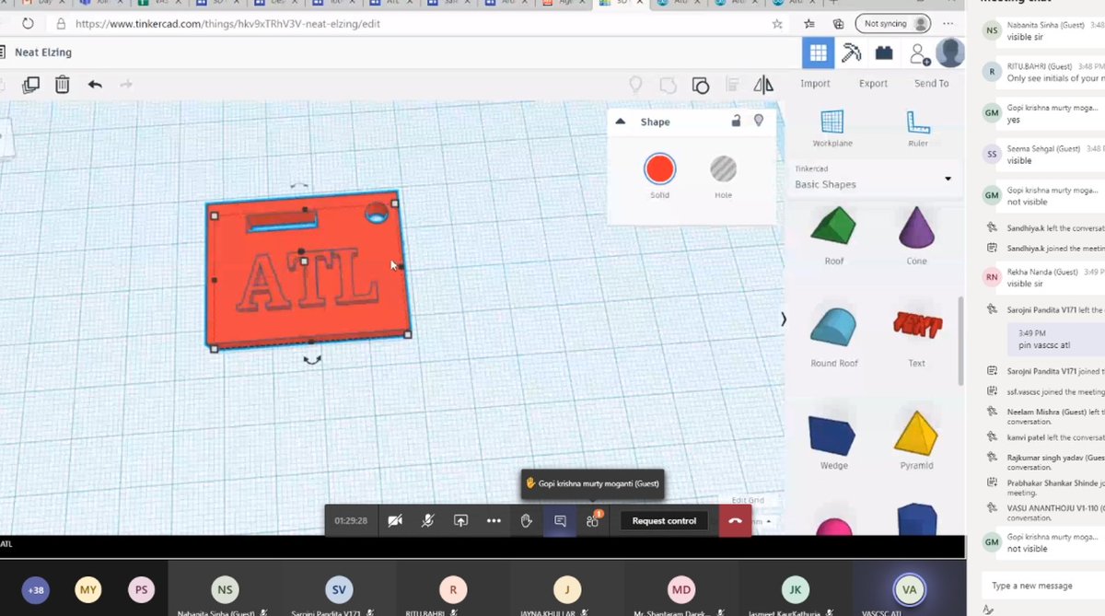Click the Show all lightbulb toolbar icon
Image resolution: width=1105 pixels, height=616 pixels.
pyautogui.click(x=635, y=85)
